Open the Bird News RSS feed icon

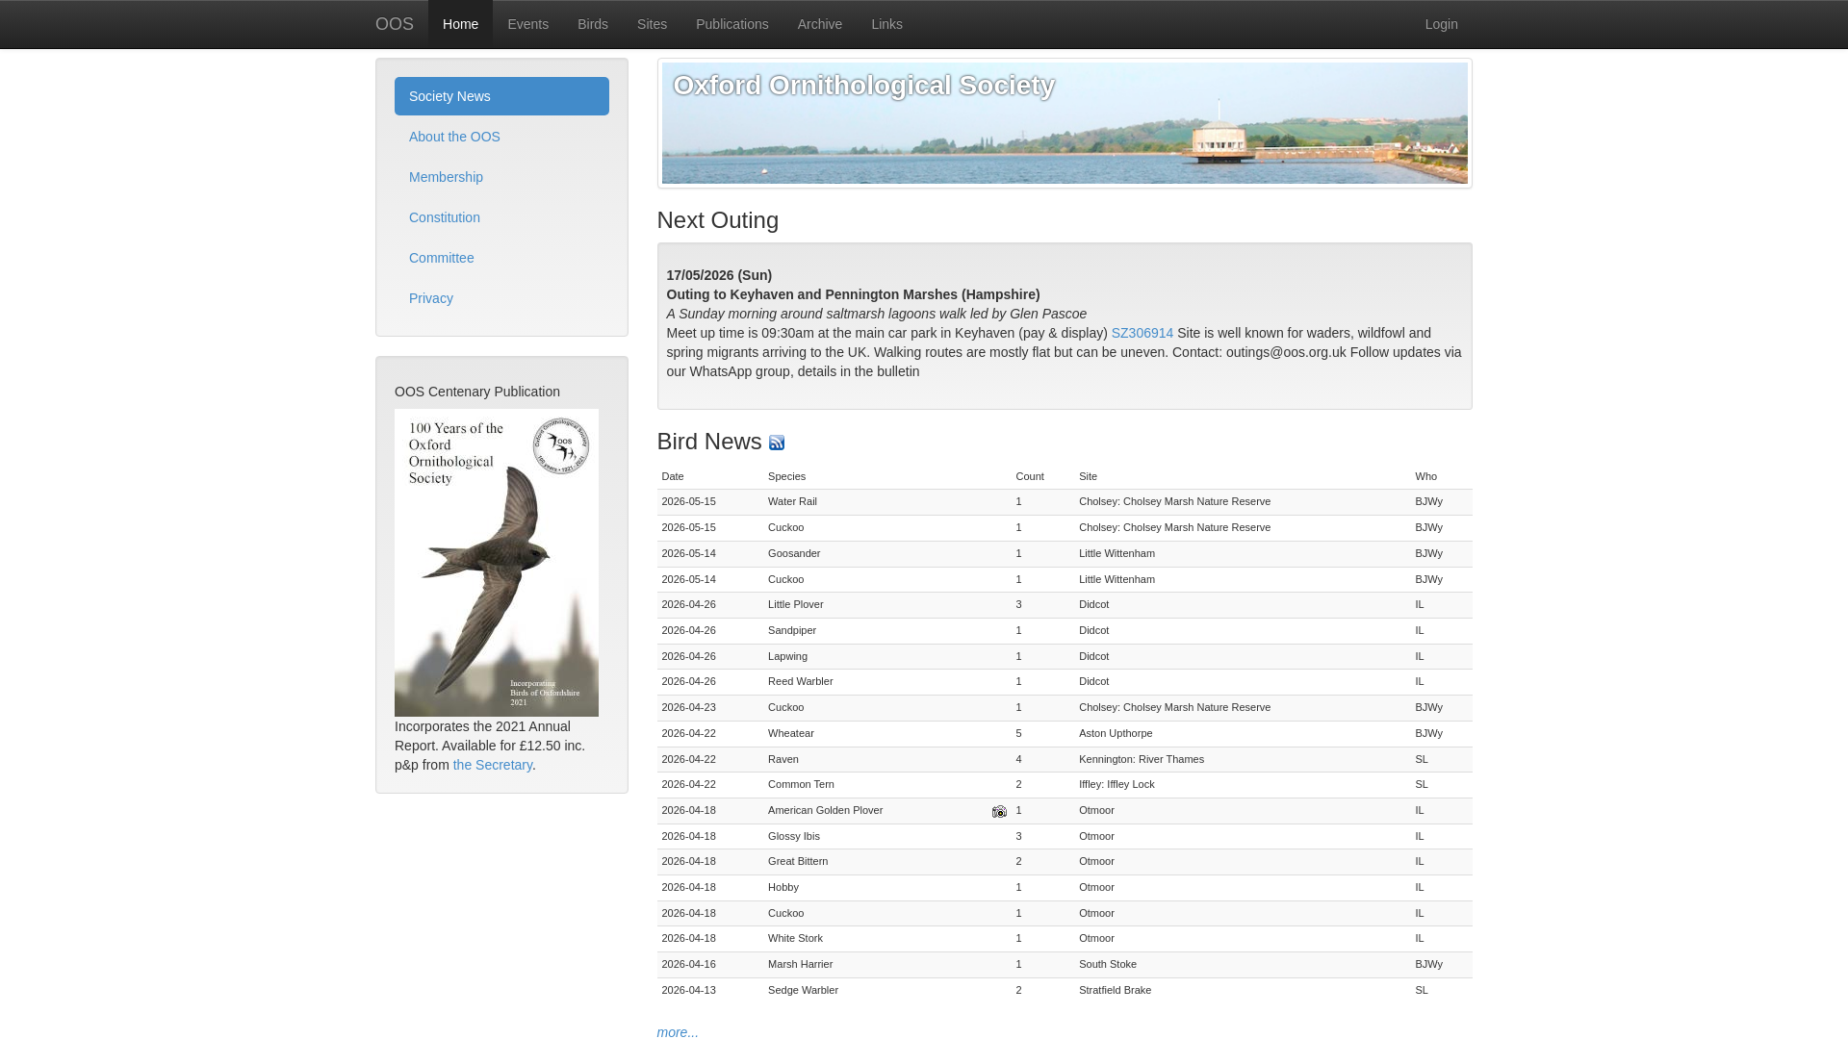[777, 443]
